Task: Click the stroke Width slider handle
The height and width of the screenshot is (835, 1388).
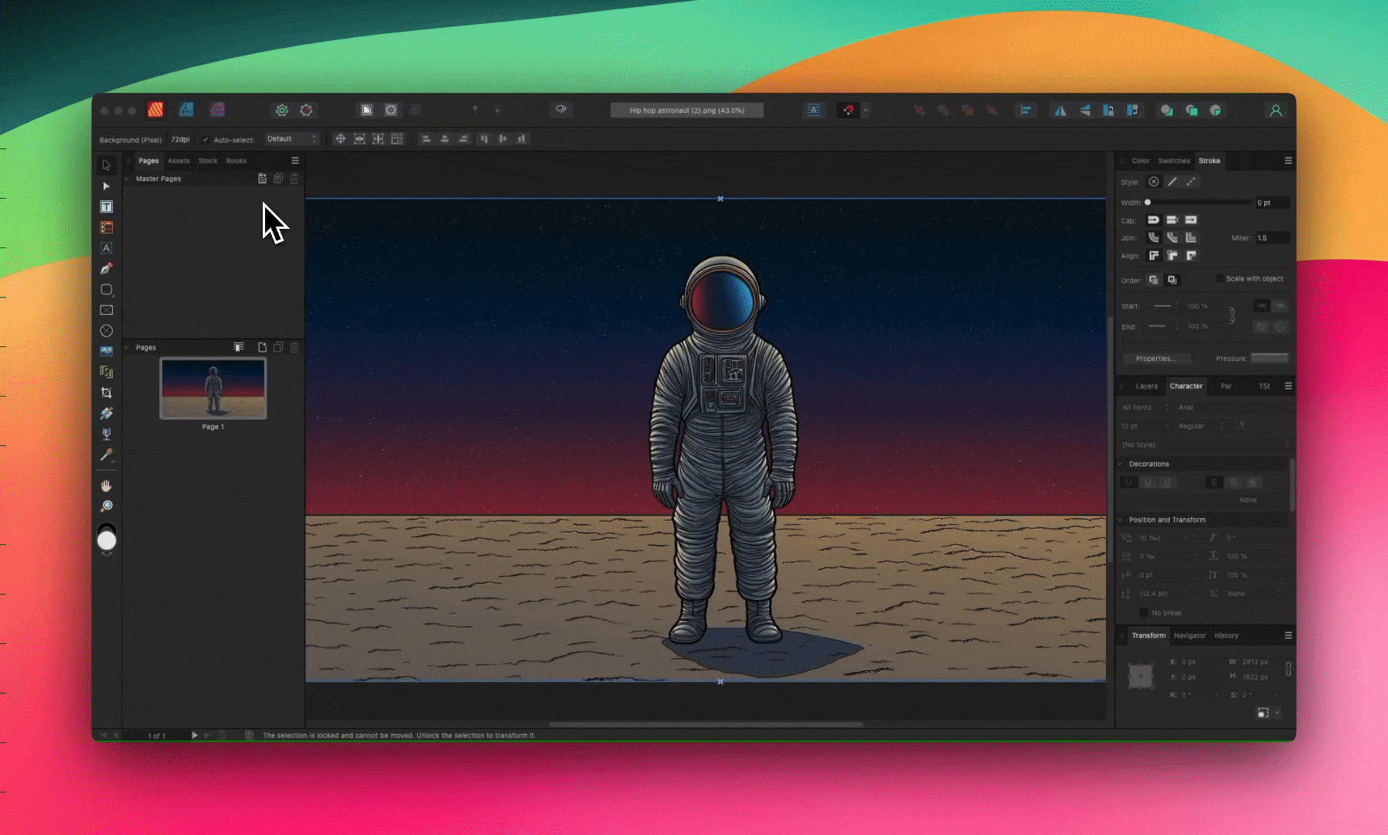Action: pyautogui.click(x=1148, y=203)
